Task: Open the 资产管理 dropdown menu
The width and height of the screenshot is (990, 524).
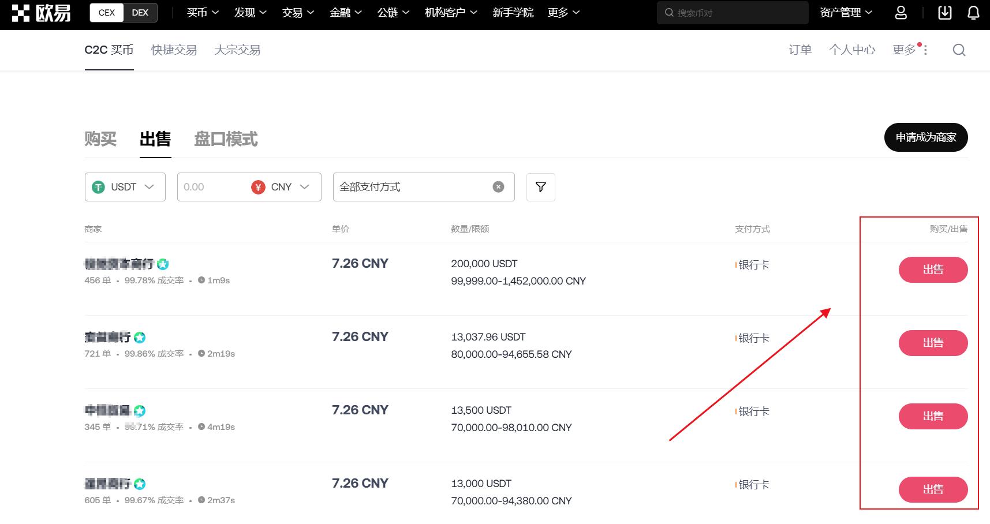Action: [846, 13]
